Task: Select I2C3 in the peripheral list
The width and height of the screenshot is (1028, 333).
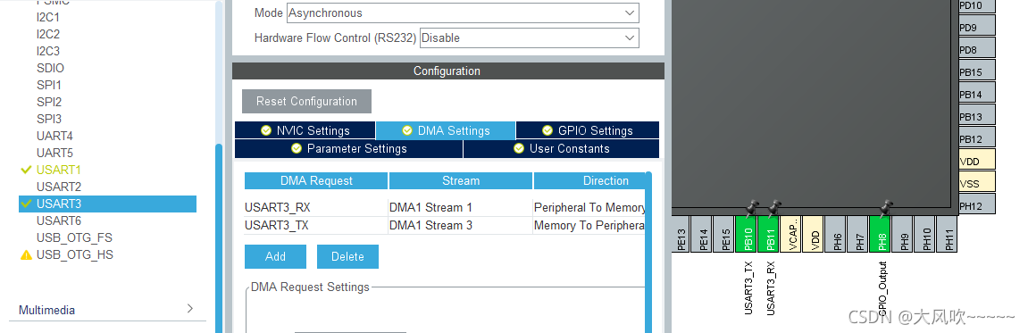Action: coord(48,51)
